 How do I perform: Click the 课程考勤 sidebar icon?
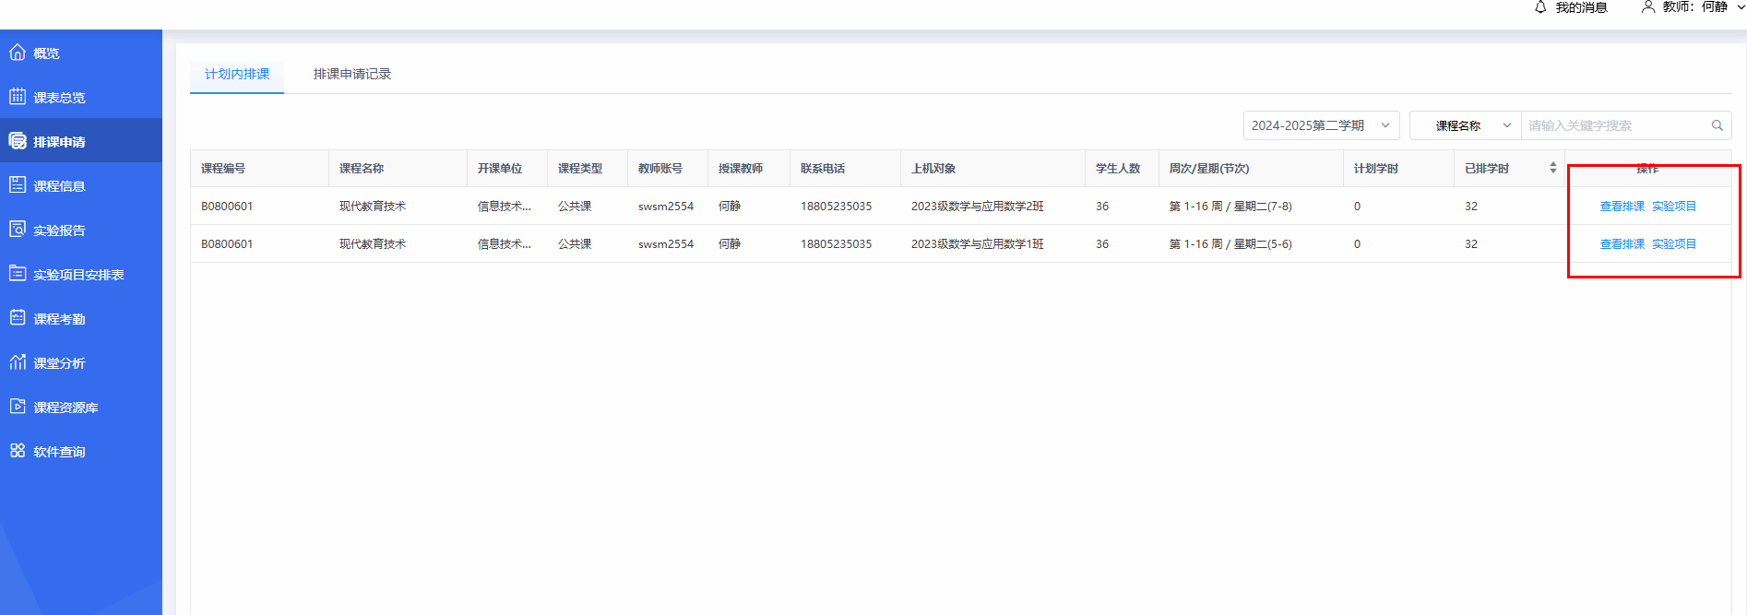(18, 318)
